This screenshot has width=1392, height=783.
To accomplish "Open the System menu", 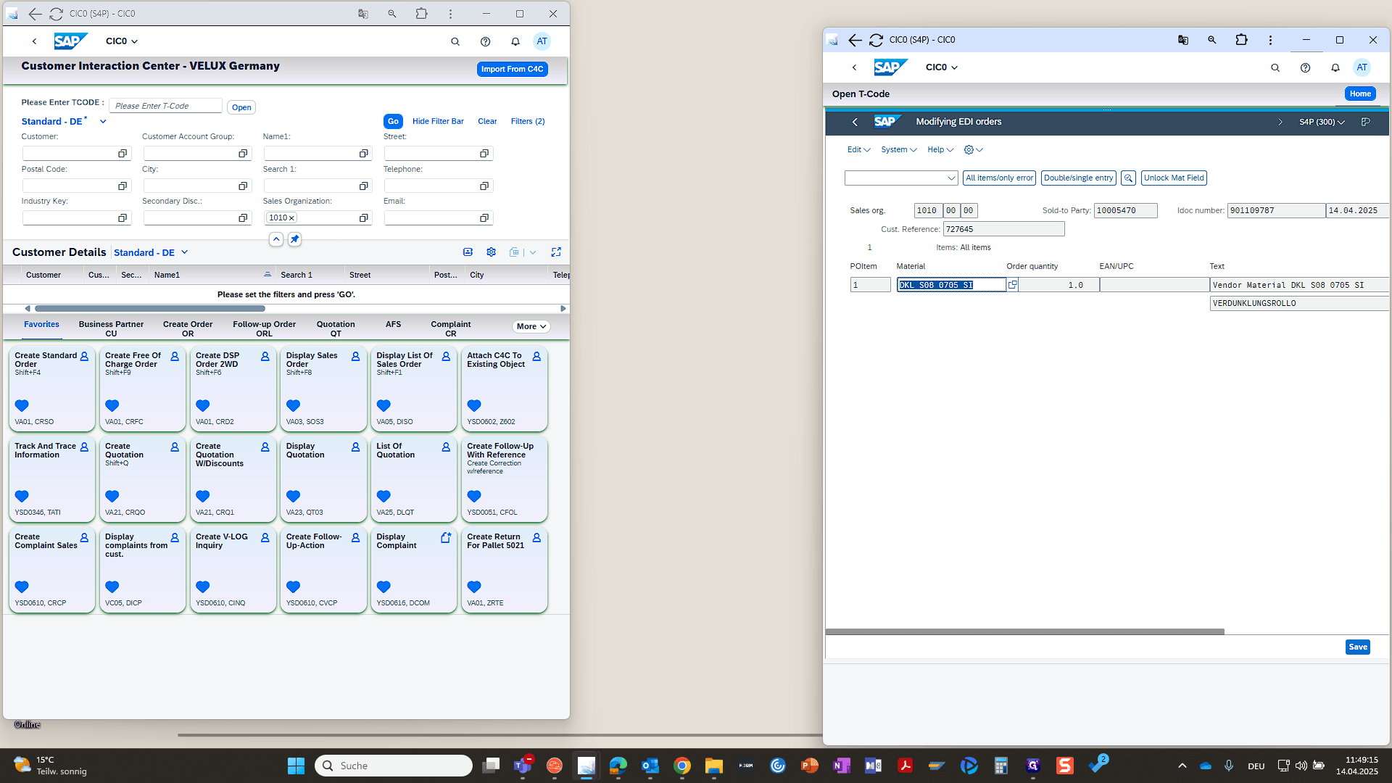I will click(x=899, y=150).
